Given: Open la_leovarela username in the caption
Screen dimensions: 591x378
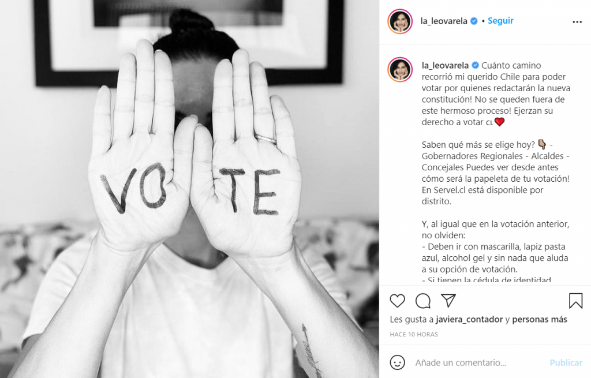Looking at the screenshot, I should (445, 66).
